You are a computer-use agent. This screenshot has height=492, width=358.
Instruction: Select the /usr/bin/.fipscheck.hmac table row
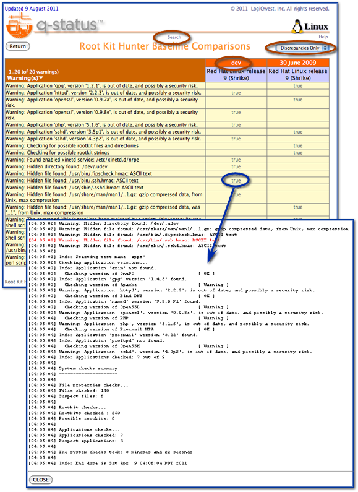tap(167, 173)
